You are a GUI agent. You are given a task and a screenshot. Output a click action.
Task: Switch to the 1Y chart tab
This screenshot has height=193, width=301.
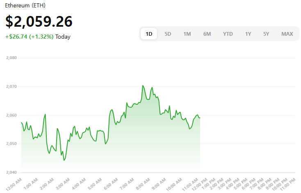pyautogui.click(x=248, y=34)
